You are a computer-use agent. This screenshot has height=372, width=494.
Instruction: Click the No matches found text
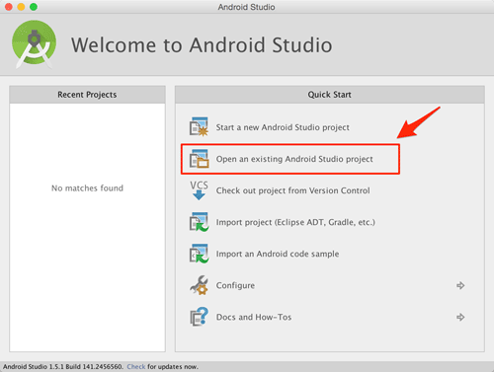[x=87, y=188]
